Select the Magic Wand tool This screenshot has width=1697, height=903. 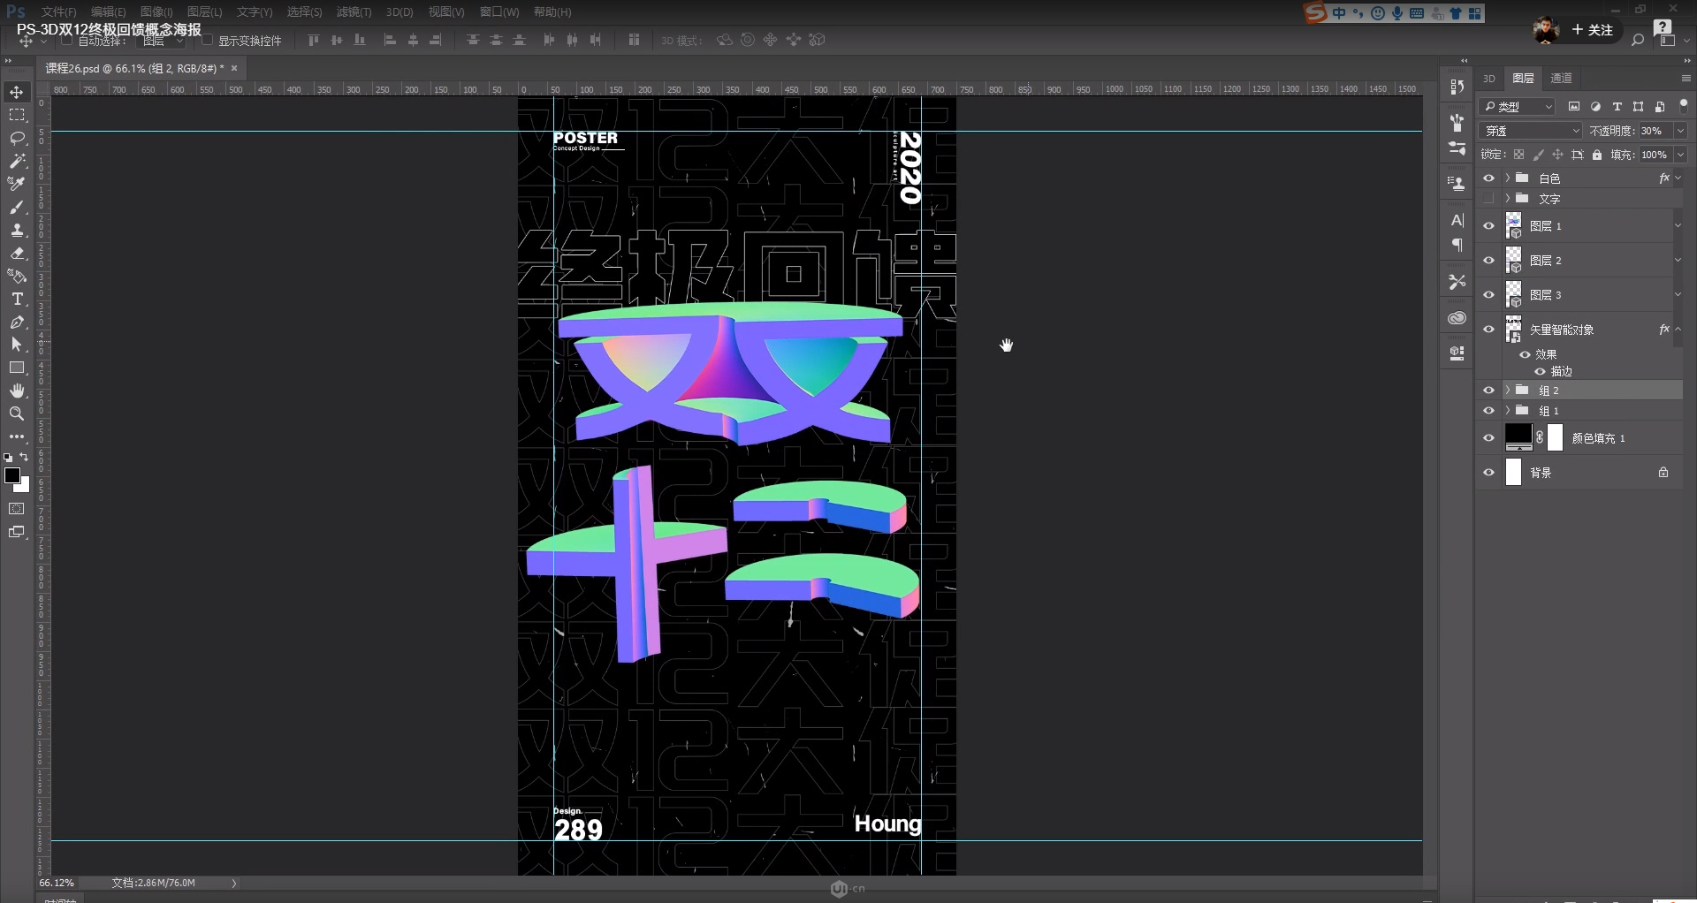pos(17,162)
